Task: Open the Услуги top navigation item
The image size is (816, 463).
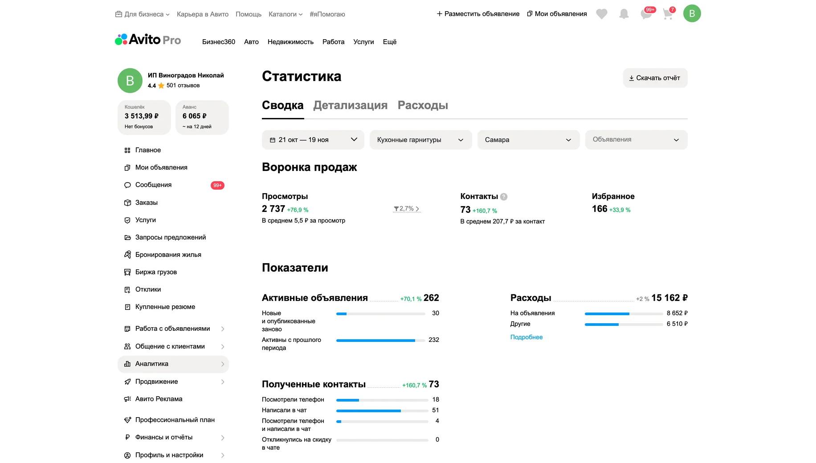Action: 363,42
